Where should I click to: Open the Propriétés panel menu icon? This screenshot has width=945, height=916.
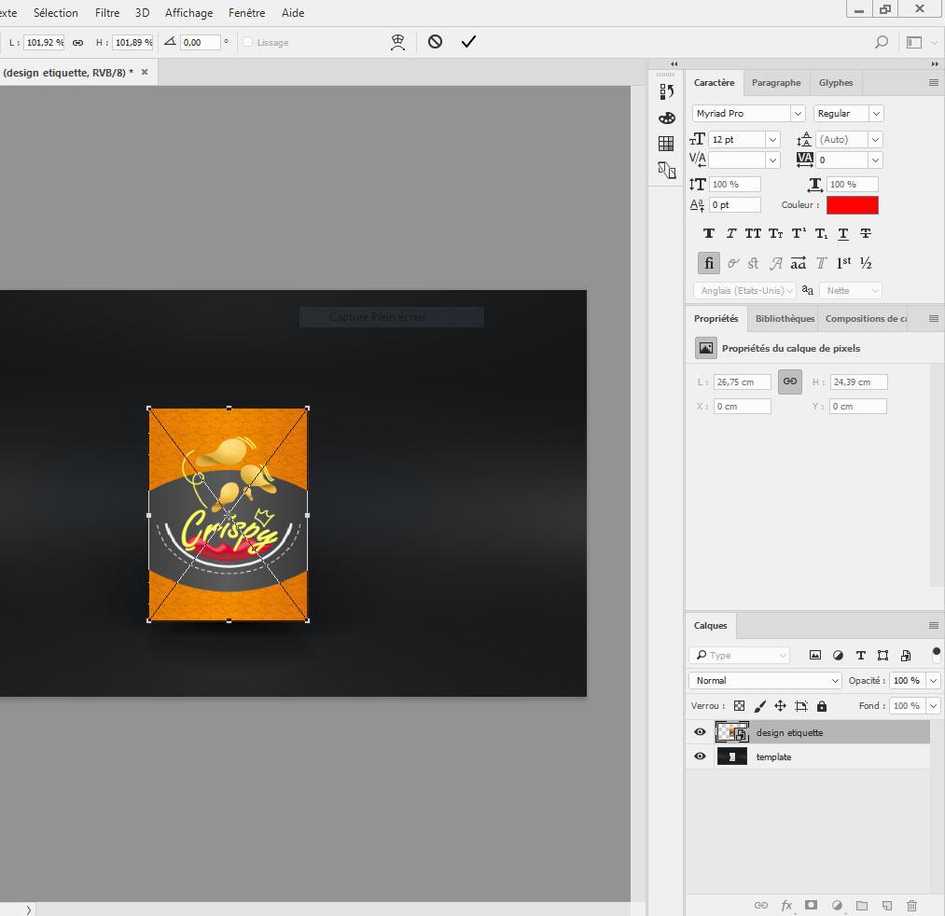point(934,318)
